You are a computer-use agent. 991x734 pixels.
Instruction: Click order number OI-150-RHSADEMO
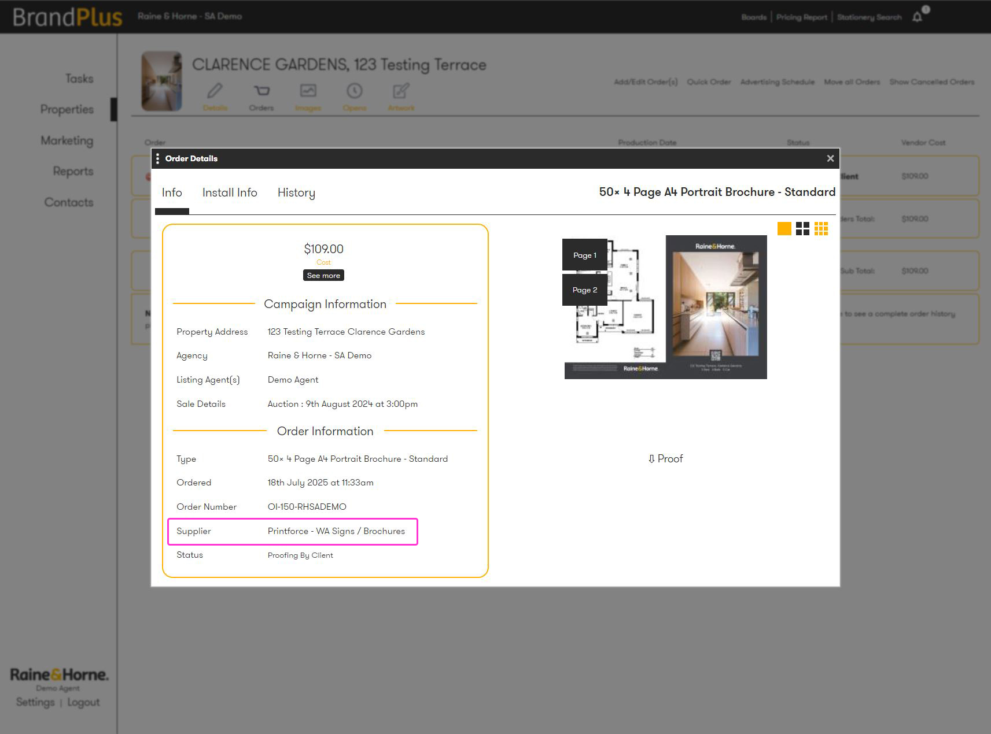click(x=307, y=507)
